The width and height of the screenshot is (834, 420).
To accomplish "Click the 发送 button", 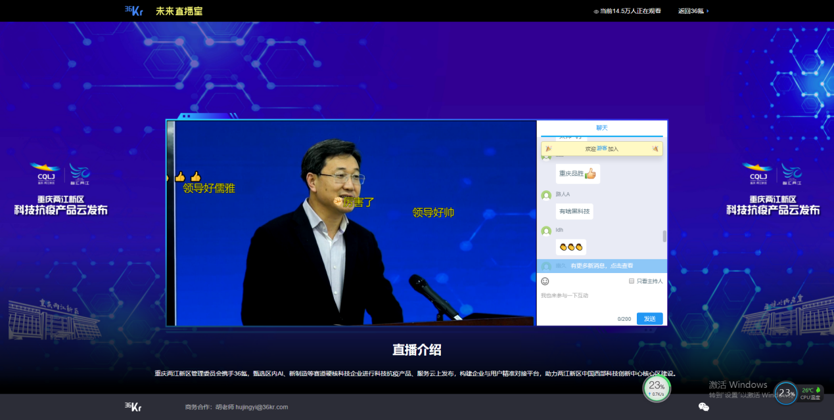I will [x=649, y=318].
